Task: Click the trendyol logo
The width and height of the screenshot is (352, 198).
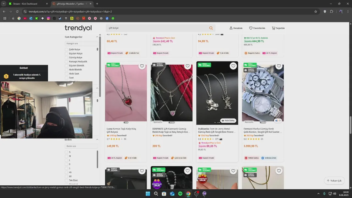Action: (x=78, y=28)
